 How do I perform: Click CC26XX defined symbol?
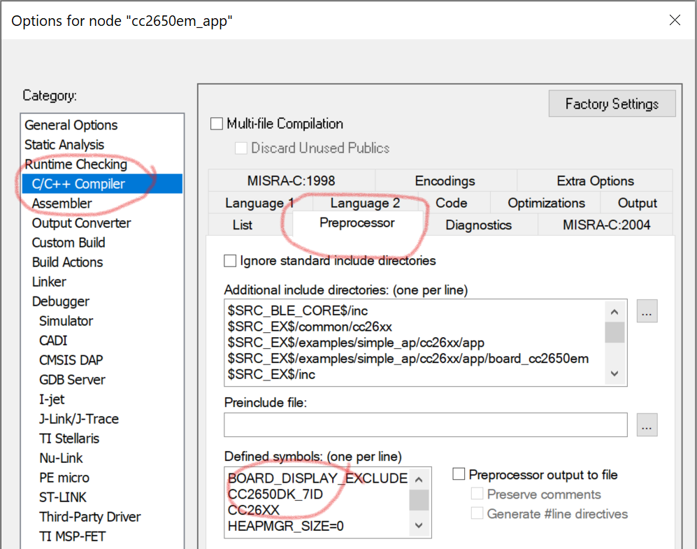point(253,510)
